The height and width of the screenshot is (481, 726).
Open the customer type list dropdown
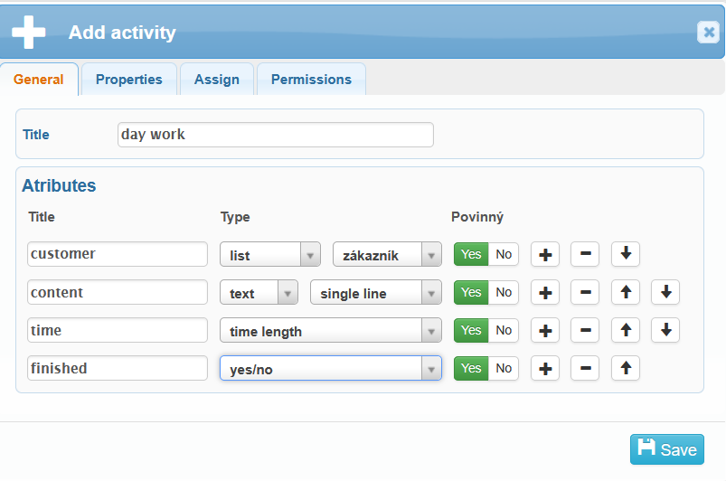(270, 255)
